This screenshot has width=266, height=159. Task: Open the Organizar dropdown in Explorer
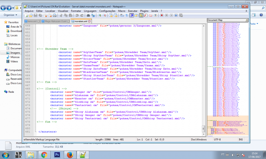click(10, 15)
